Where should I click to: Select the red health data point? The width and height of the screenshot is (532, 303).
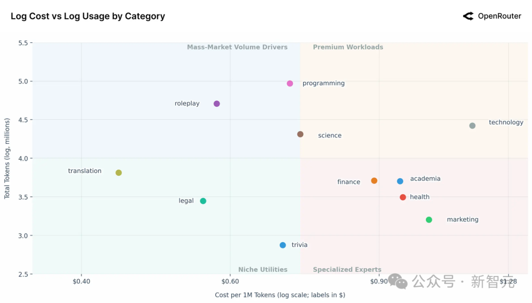click(403, 197)
